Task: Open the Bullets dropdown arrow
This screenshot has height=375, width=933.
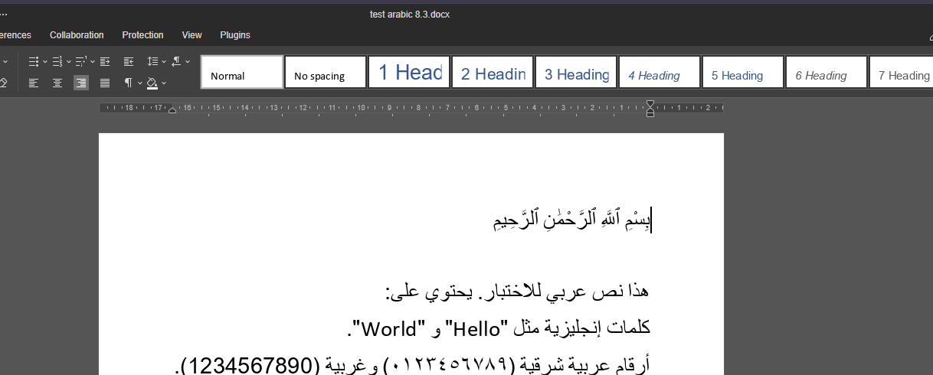Action: point(45,61)
